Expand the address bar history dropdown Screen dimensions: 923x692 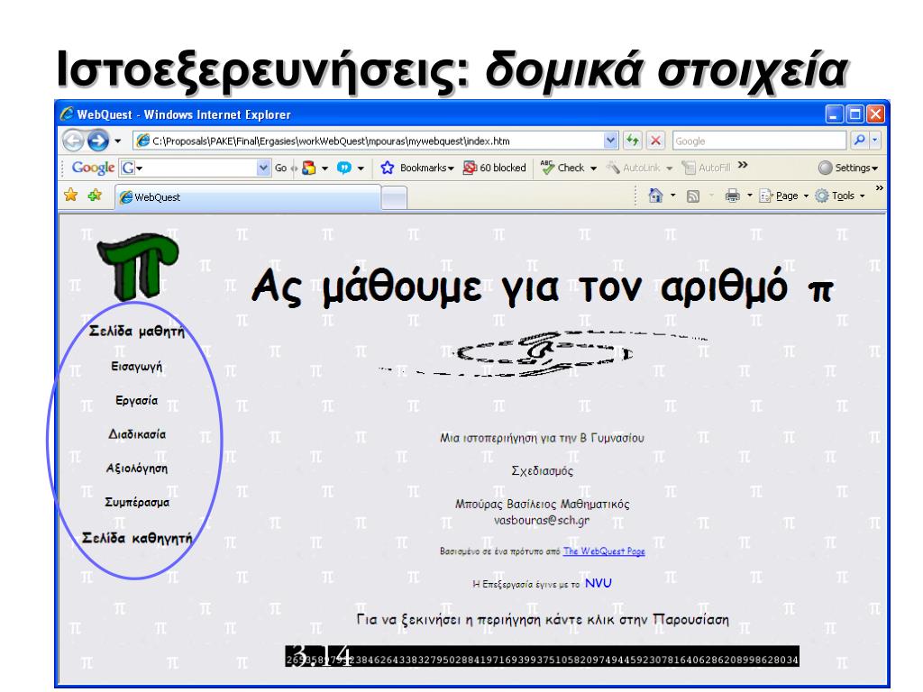pyautogui.click(x=610, y=141)
